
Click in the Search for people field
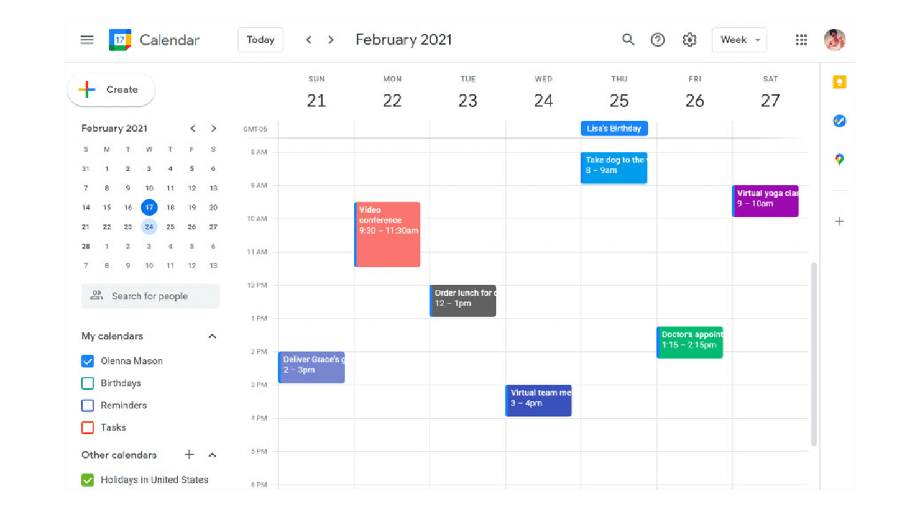pyautogui.click(x=150, y=296)
